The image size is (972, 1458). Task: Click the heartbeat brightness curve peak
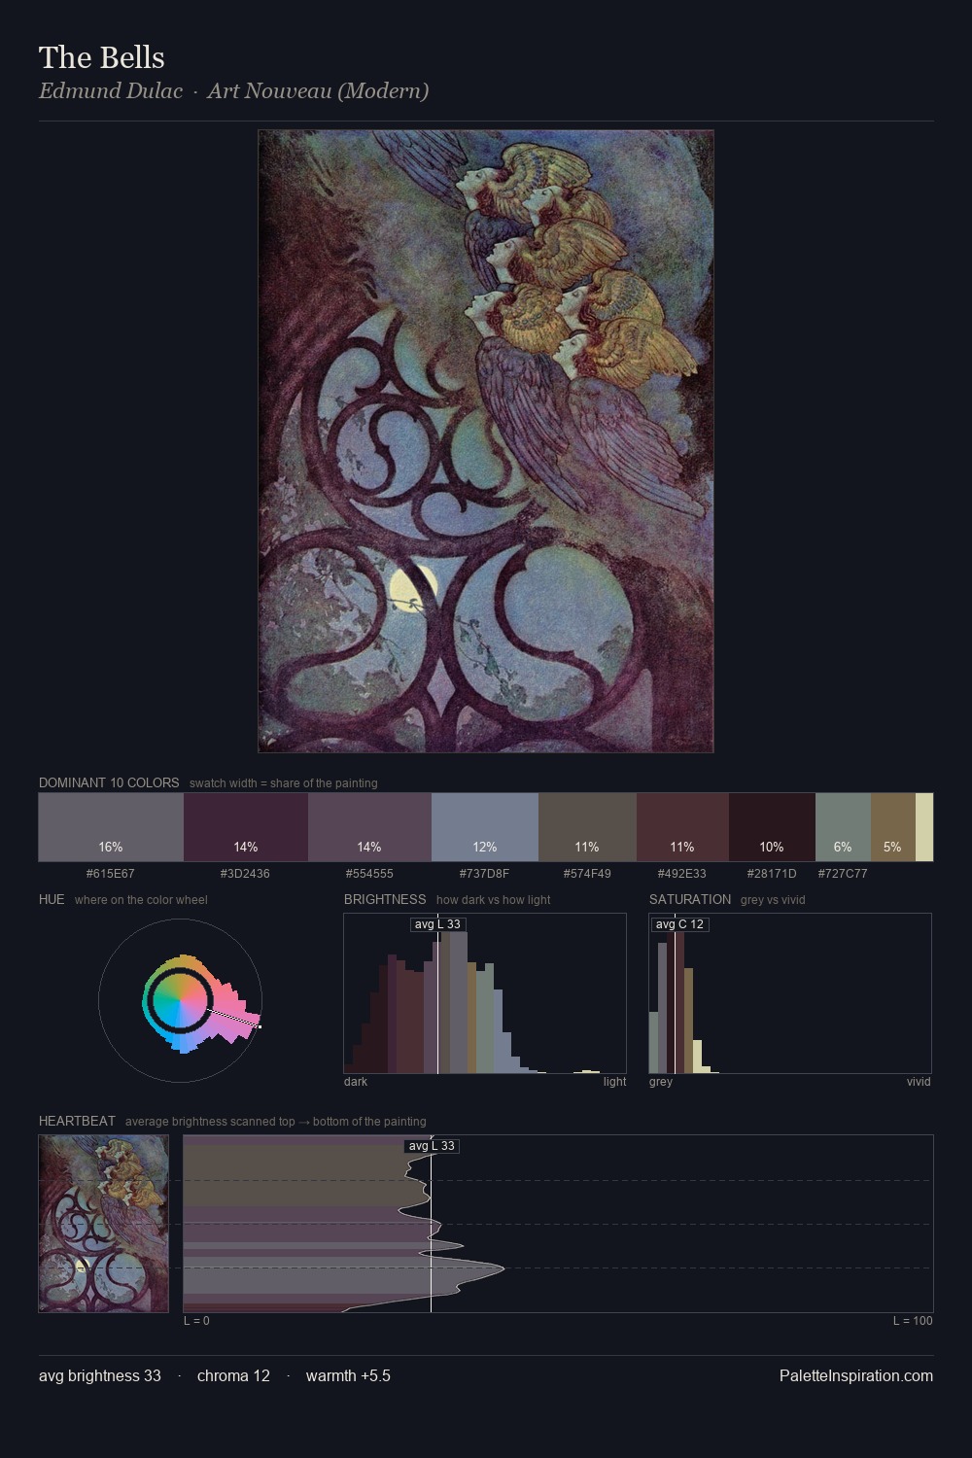503,1267
